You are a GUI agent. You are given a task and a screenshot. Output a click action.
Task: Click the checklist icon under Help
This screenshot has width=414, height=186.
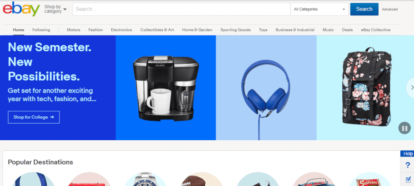tap(408, 179)
